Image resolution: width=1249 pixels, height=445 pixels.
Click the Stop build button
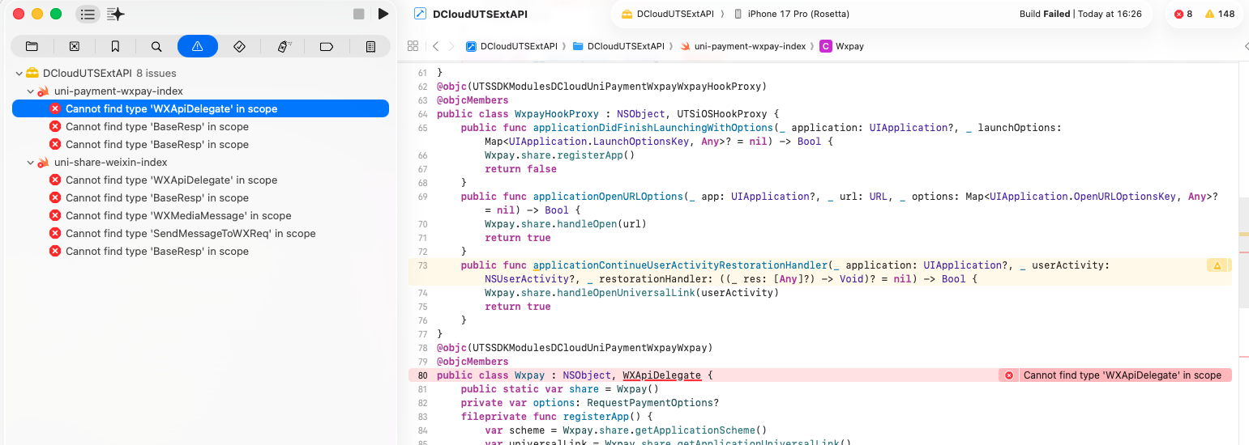tap(359, 14)
